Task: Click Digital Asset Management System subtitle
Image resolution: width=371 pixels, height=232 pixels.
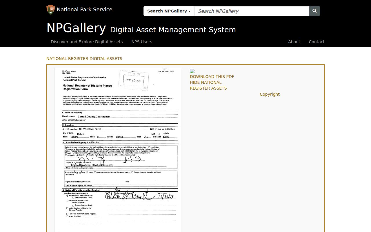Action: tap(173, 30)
